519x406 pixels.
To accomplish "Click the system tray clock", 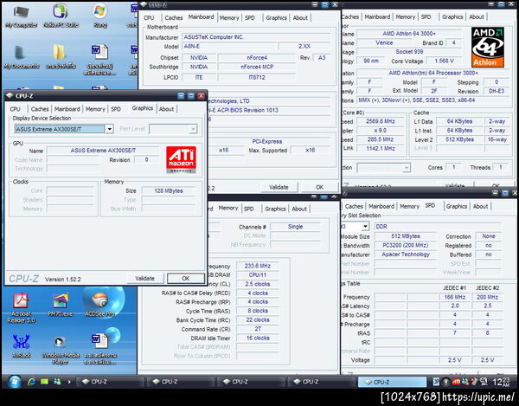I will [x=501, y=382].
